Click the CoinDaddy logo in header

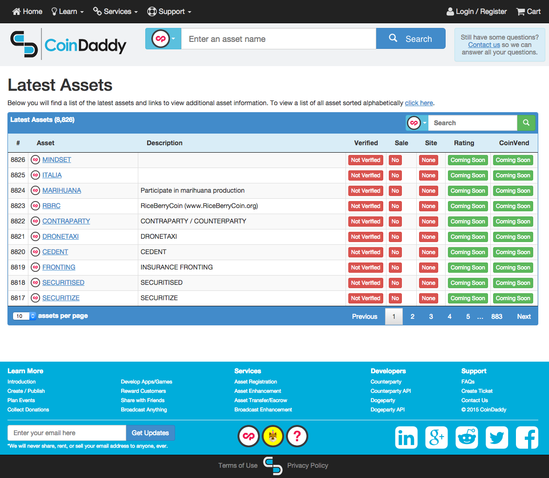tap(68, 44)
